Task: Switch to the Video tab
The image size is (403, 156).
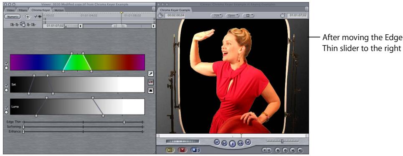Action: point(11,10)
